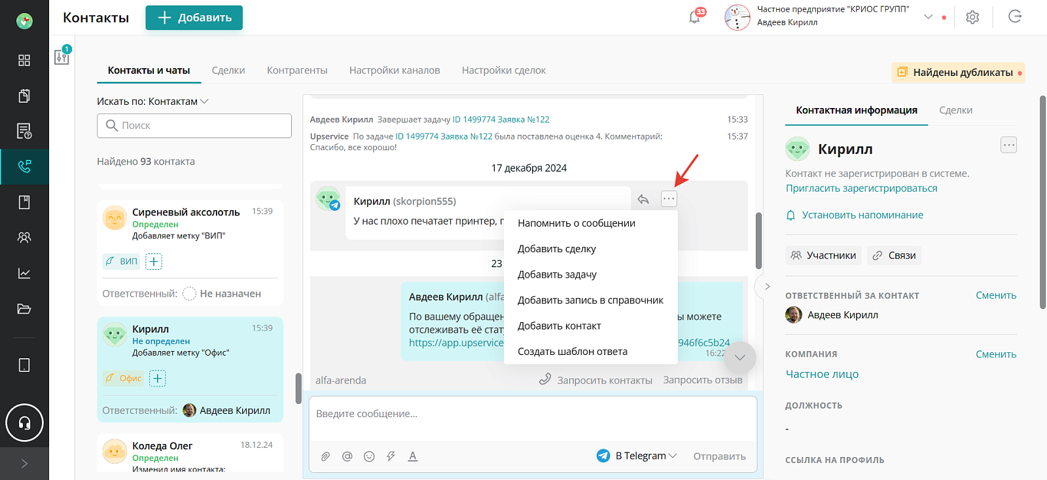1047x480 pixels.
Task: Open the bookmark book icon in sidebar
Action: [24, 202]
